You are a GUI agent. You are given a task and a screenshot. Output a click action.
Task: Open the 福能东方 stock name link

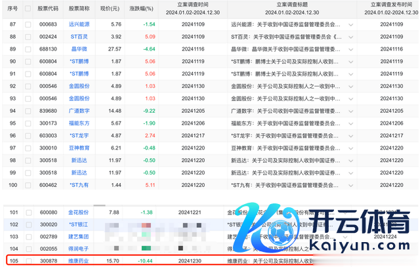pos(79,123)
